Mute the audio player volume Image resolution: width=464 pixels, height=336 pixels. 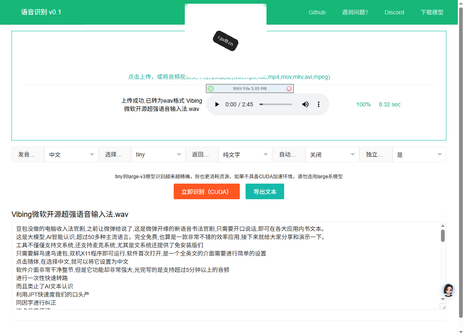click(305, 104)
